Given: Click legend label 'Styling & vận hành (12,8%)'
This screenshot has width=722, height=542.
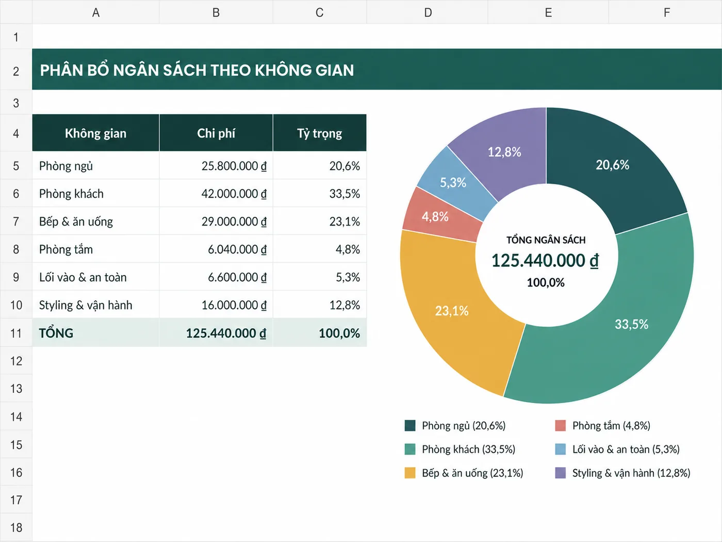Looking at the screenshot, I should pyautogui.click(x=631, y=473).
